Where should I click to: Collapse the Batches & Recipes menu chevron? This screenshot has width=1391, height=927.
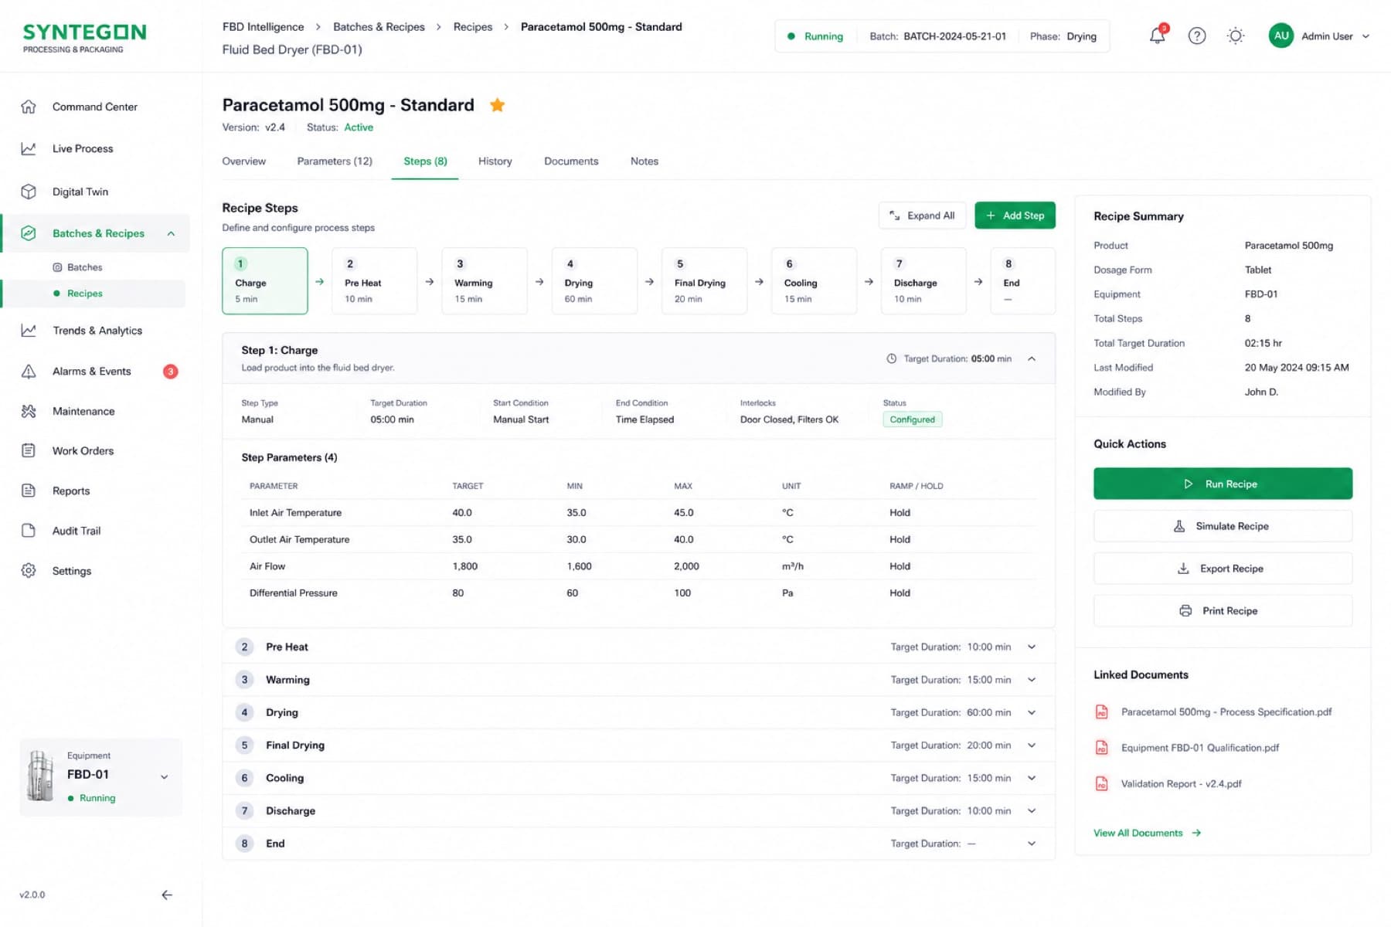(171, 233)
